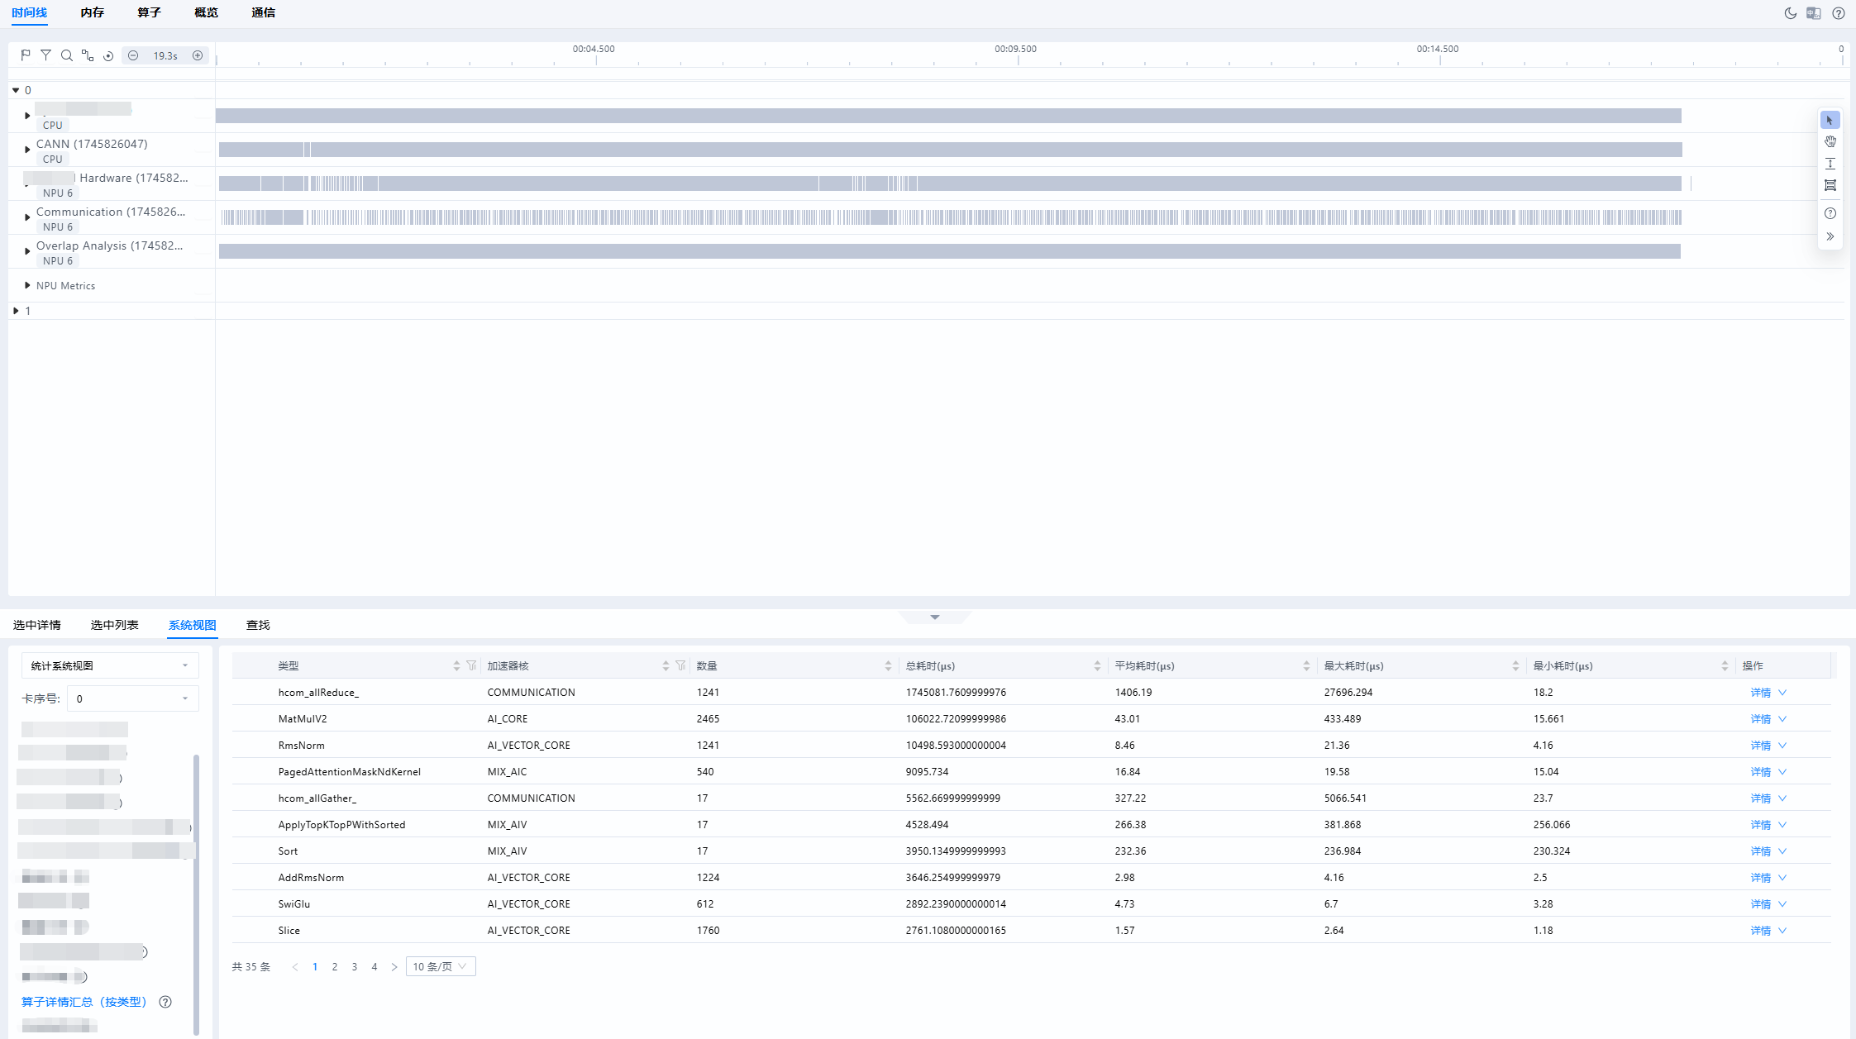Open 详情 for Slice row
This screenshot has height=1039, width=1856.
tap(1761, 931)
